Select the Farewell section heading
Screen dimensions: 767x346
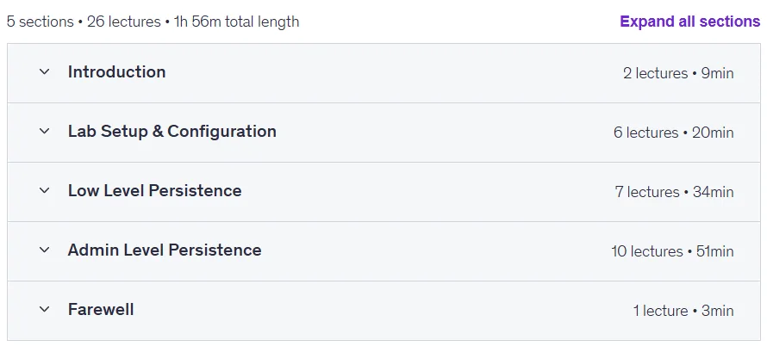click(x=101, y=309)
